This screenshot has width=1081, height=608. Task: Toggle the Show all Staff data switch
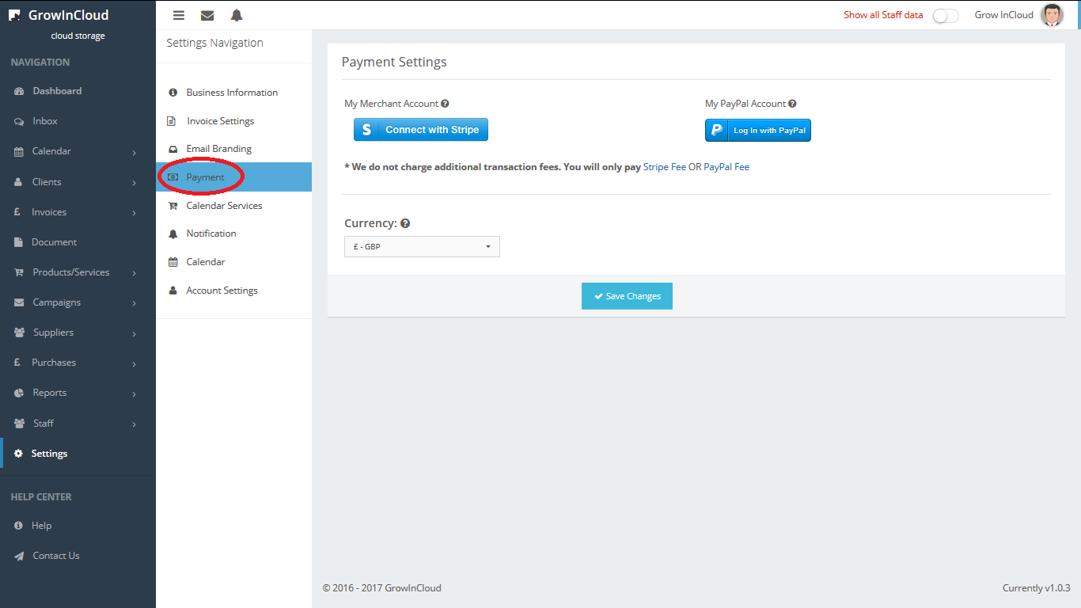pos(945,16)
